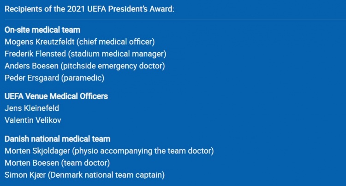Click 'stadium medical manager' text
Viewport: 346px width, 186px height.
pos(117,54)
